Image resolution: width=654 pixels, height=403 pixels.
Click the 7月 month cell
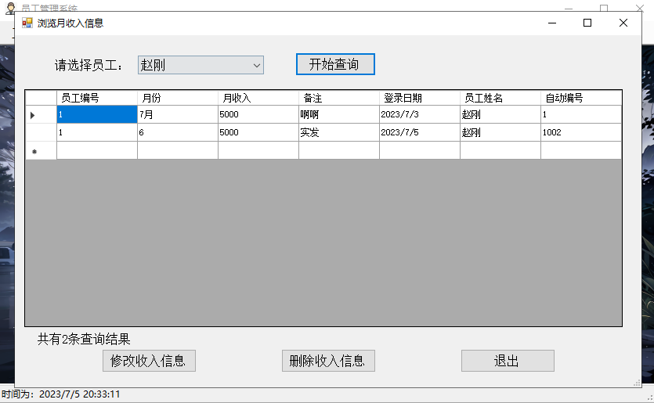coord(178,115)
